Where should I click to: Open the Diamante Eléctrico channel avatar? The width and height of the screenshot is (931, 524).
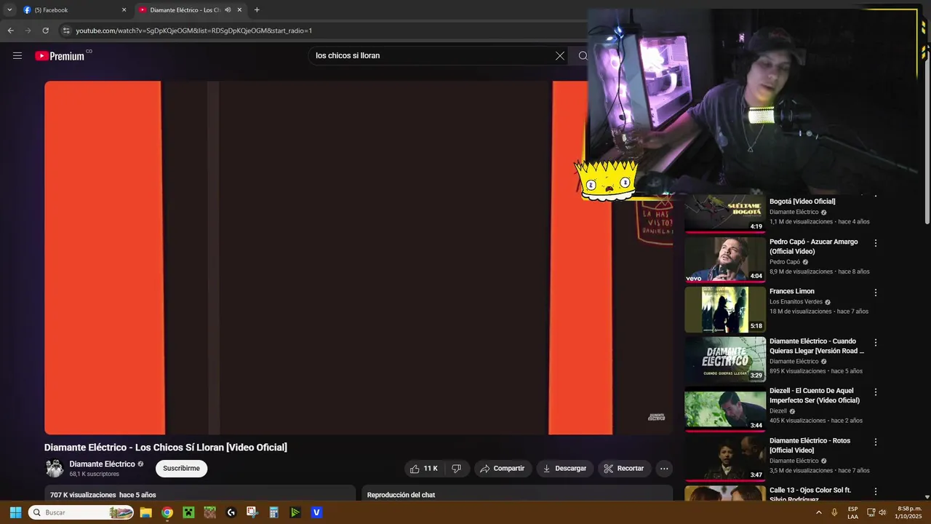(x=55, y=469)
